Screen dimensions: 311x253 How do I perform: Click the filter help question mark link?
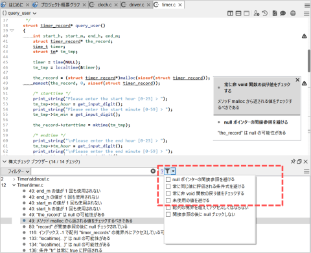tap(162, 171)
